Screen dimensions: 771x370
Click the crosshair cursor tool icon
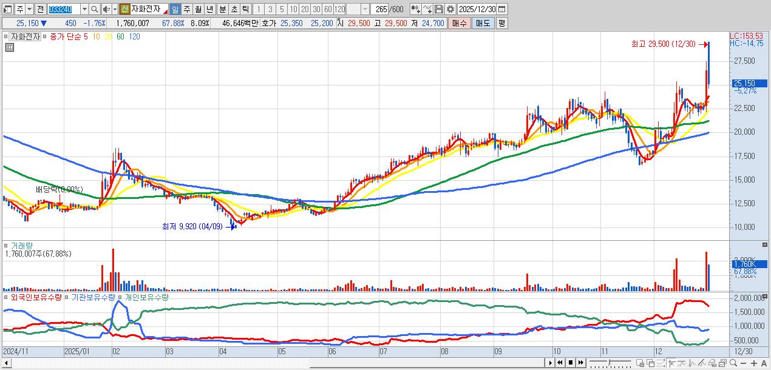[x=672, y=363]
